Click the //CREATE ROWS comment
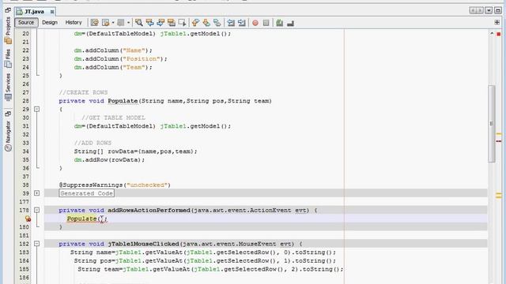Image resolution: width=506 pixels, height=284 pixels. pos(83,92)
